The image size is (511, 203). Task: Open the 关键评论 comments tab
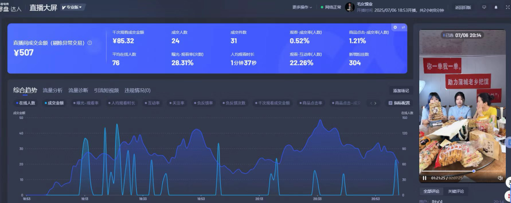click(456, 191)
